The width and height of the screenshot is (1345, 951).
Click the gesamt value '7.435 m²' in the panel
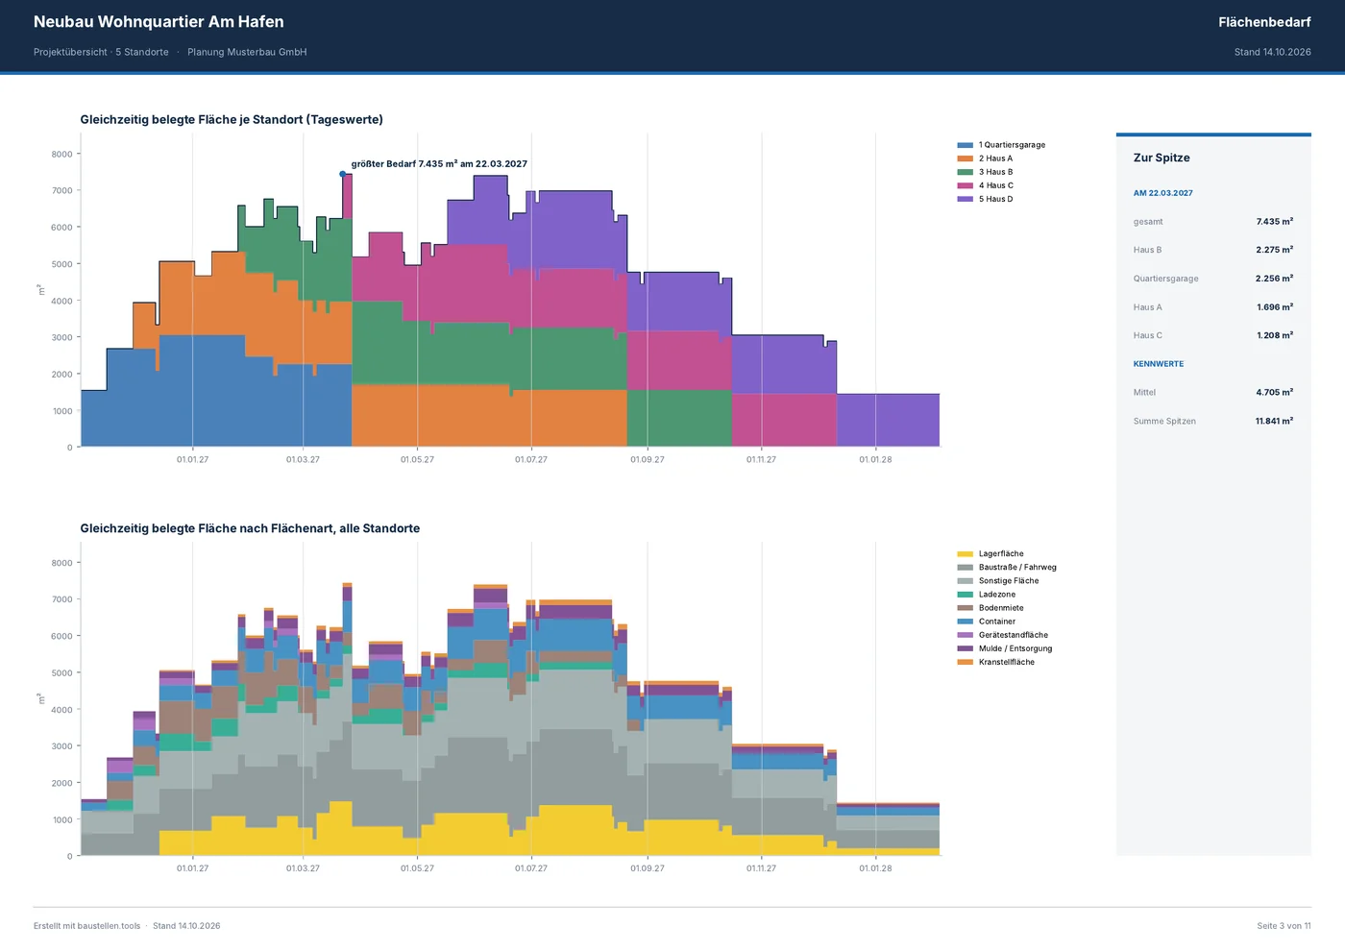click(1275, 222)
